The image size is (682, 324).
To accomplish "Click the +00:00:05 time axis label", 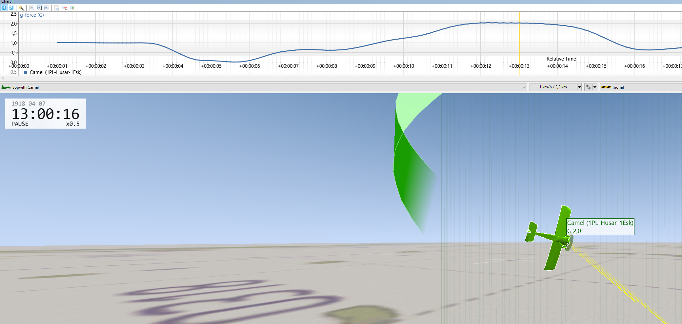I will [211, 66].
